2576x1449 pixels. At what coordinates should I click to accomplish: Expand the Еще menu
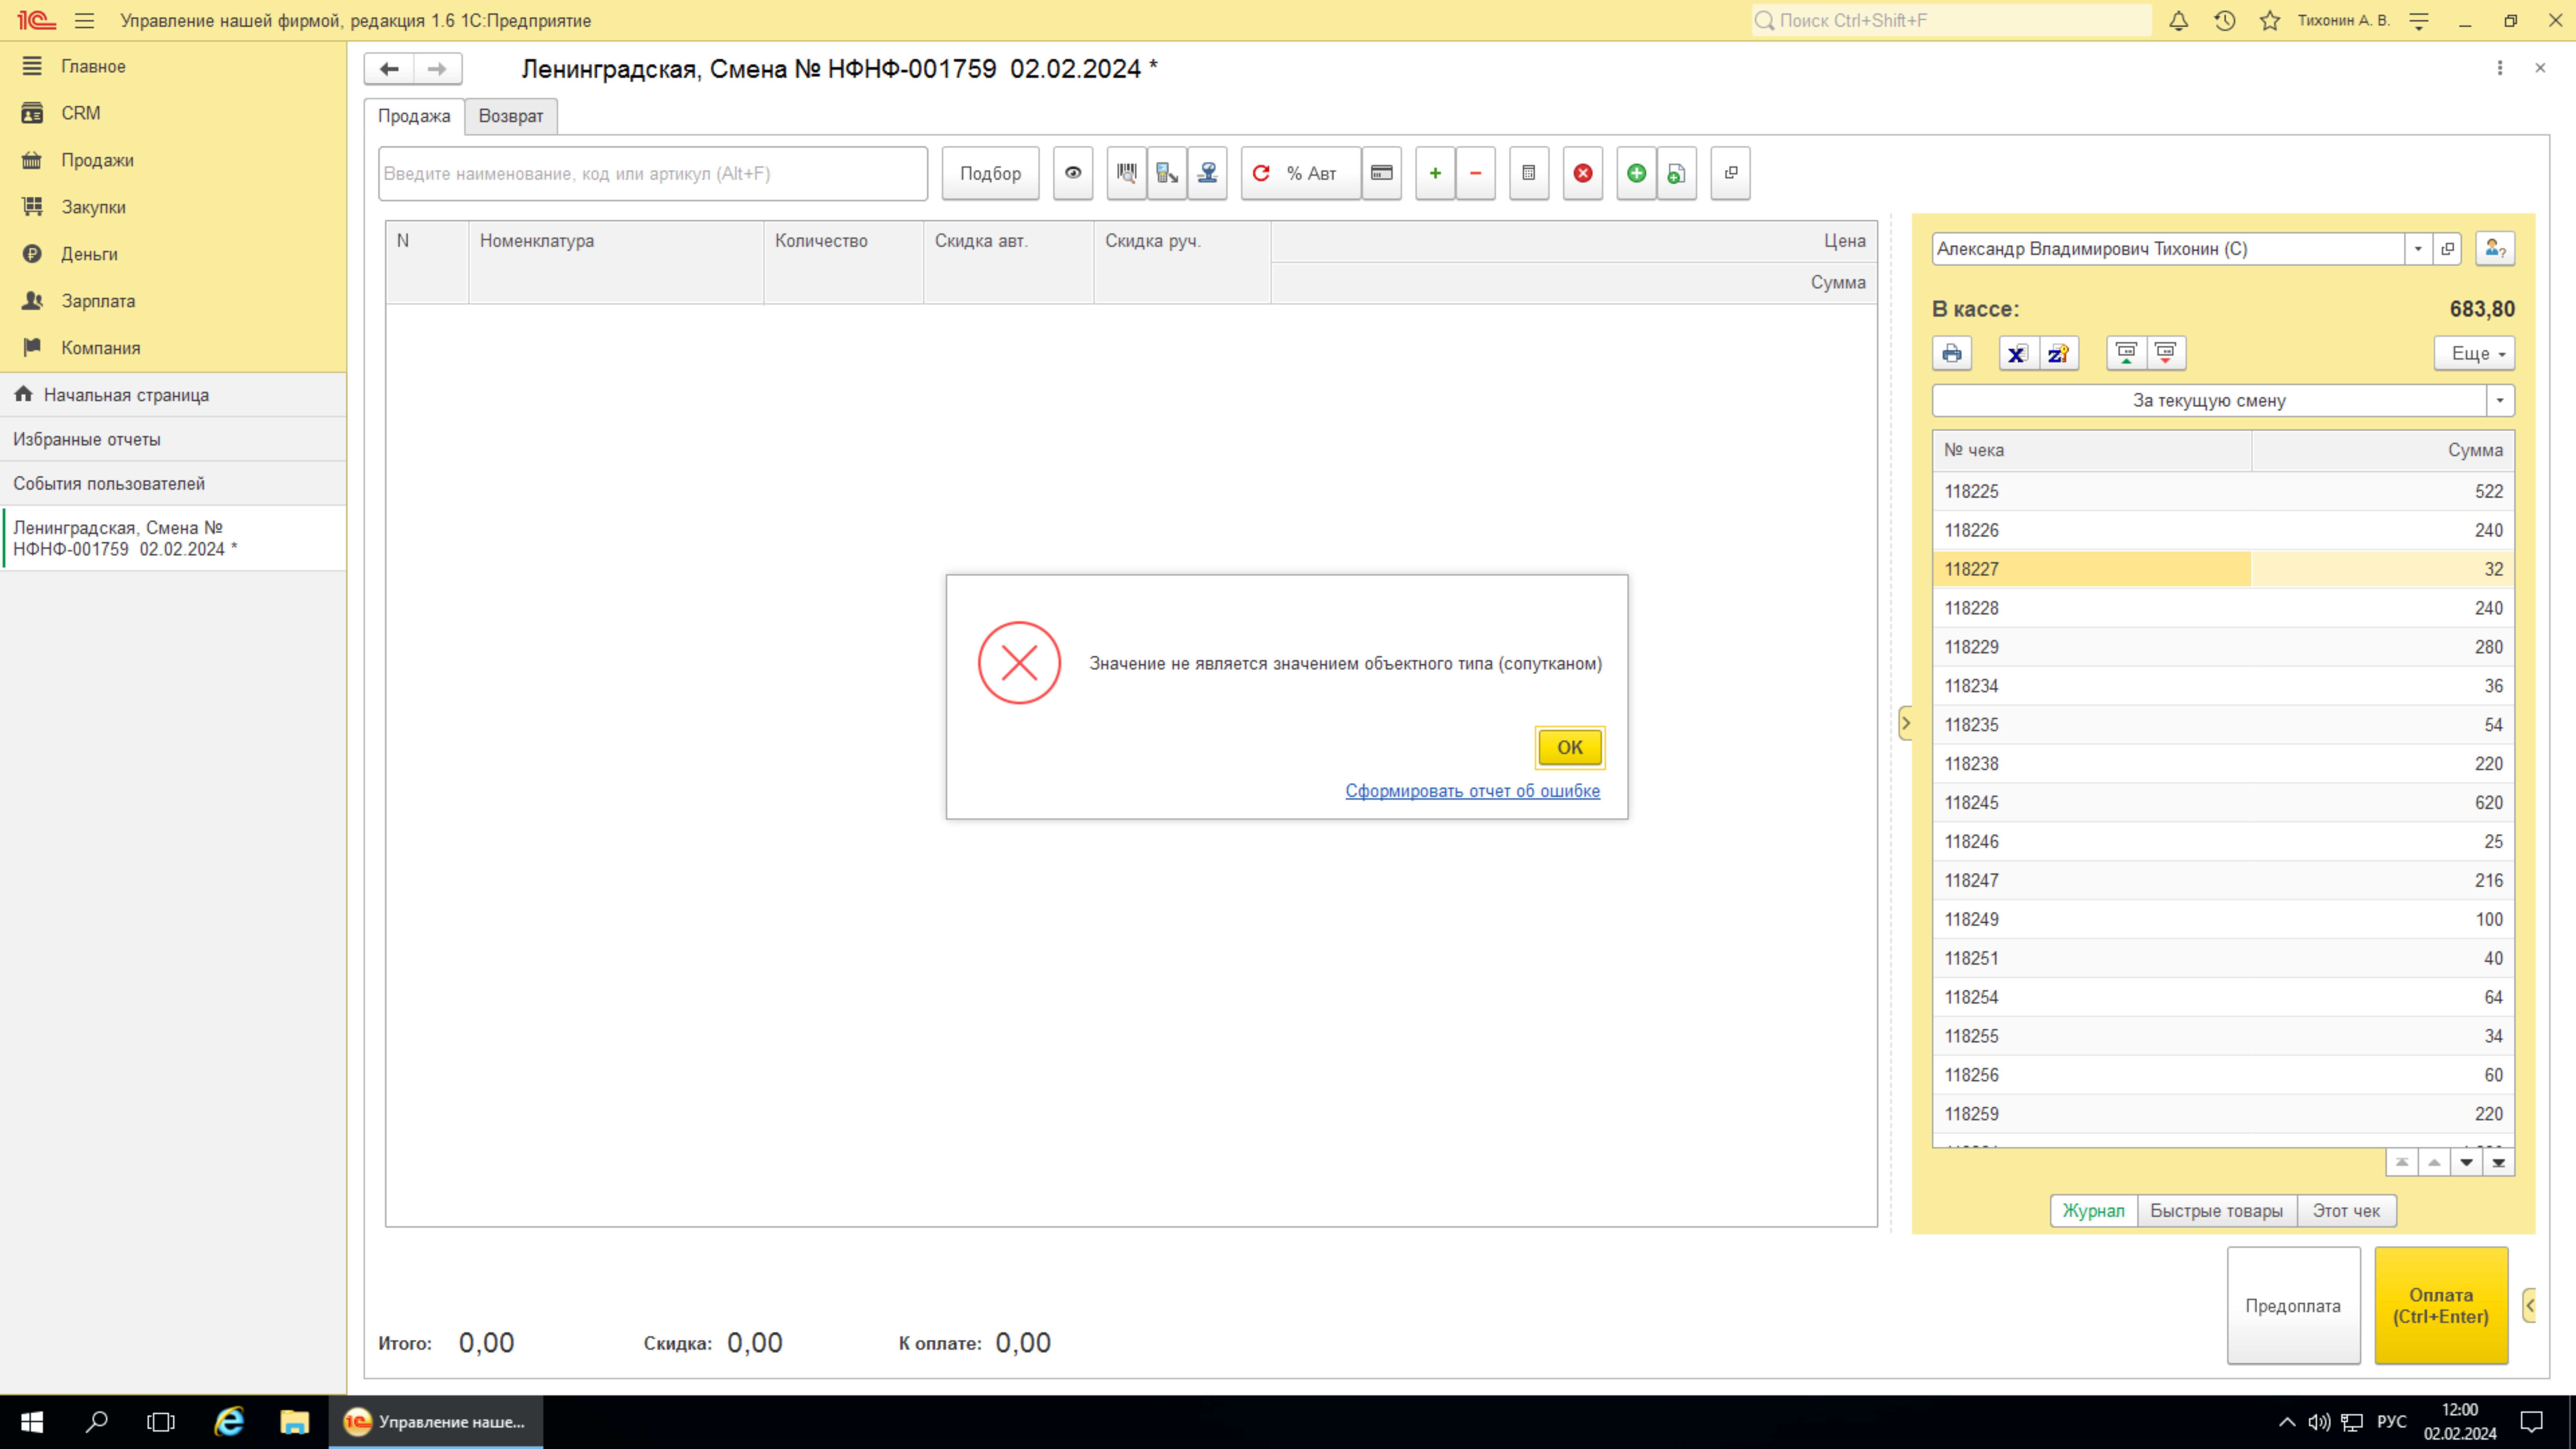point(2475,353)
